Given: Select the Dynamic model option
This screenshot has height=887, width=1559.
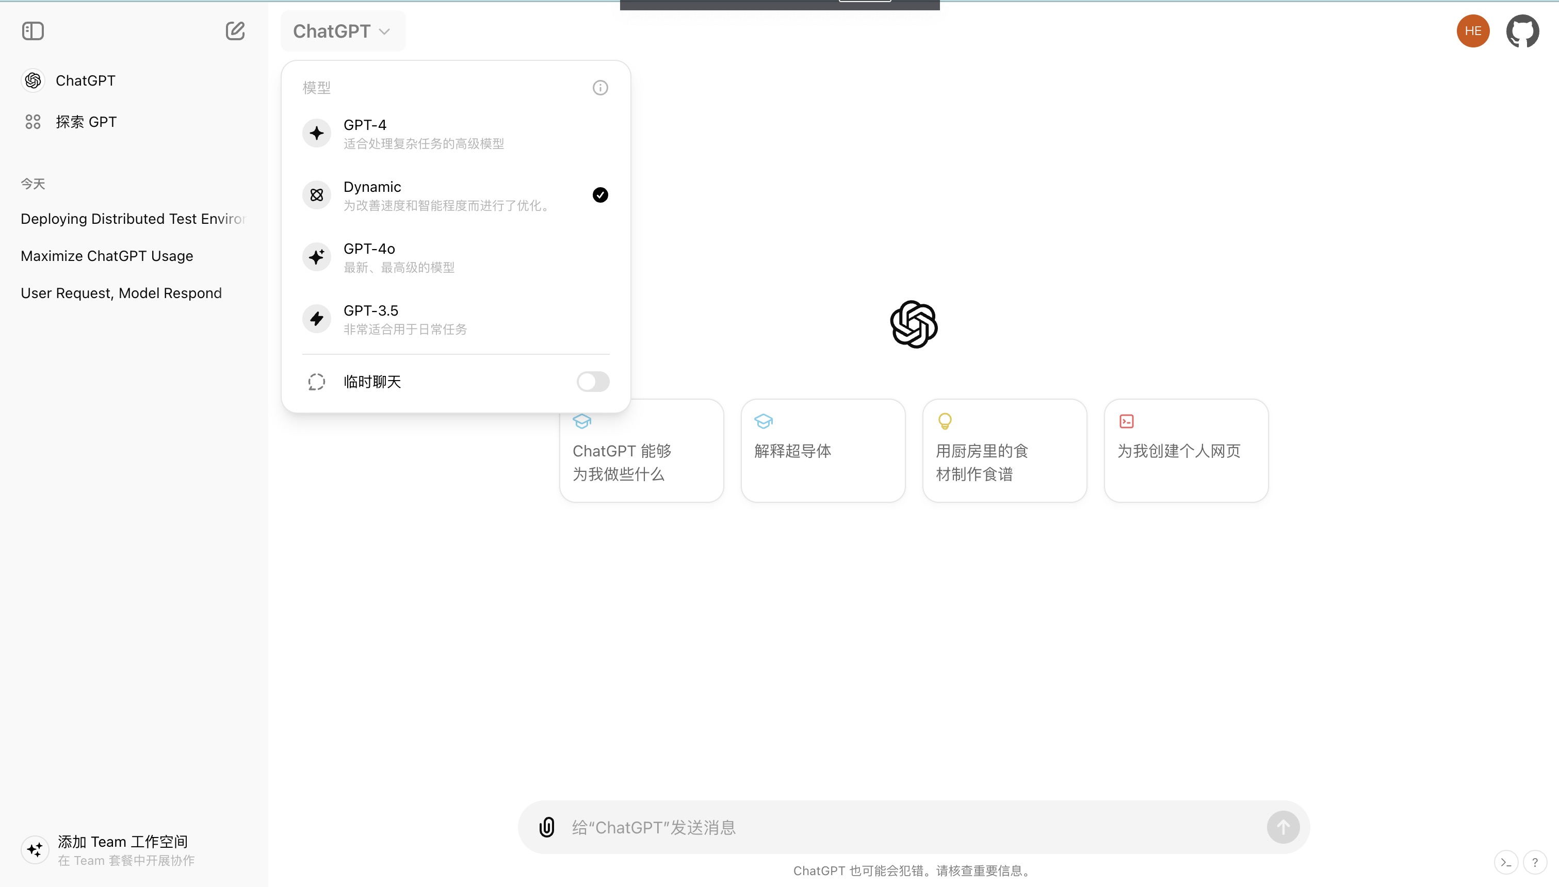Looking at the screenshot, I should (x=456, y=195).
